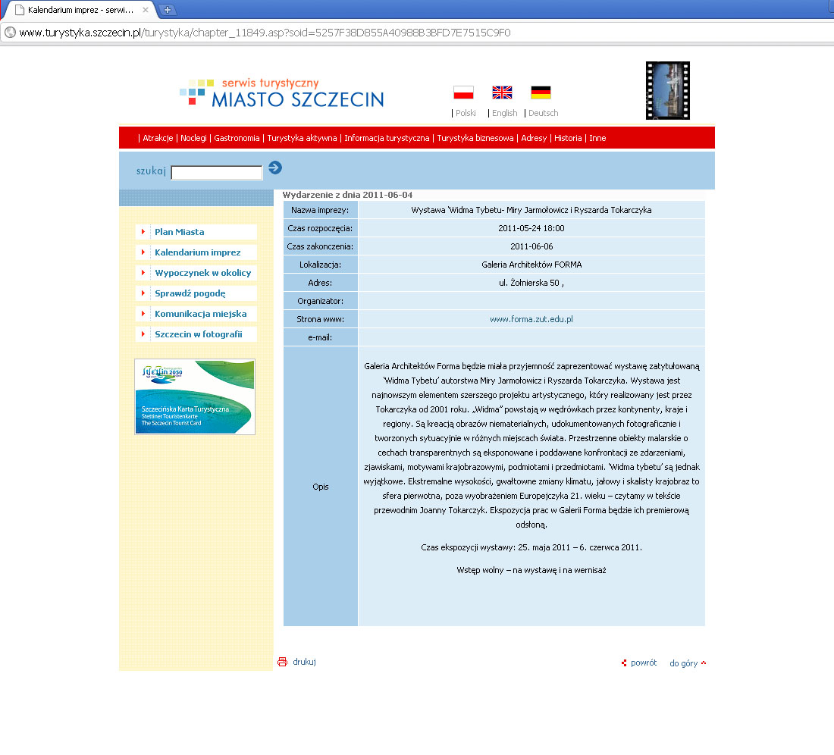The width and height of the screenshot is (834, 755).
Task: Open the Turystyka aktywna menu
Action: pyautogui.click(x=302, y=138)
